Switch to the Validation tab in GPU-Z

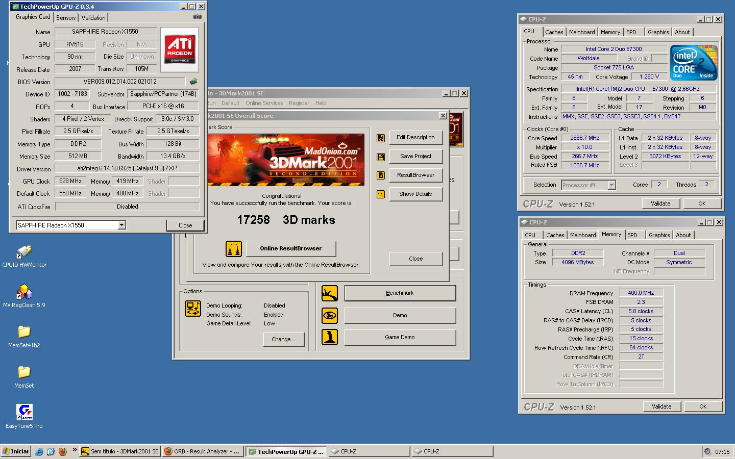(x=93, y=17)
